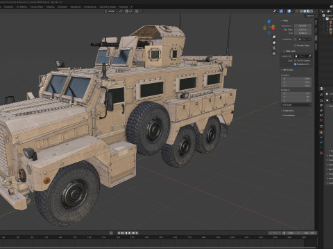Enable the Local Camera checkbox

point(296,39)
